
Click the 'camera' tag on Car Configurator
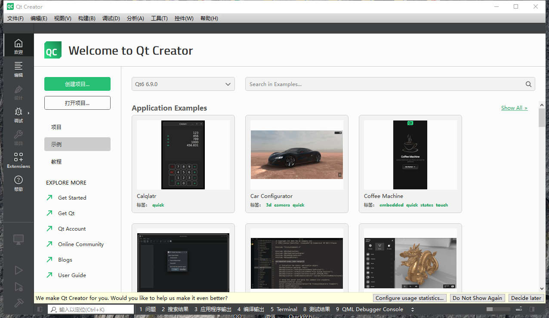(x=282, y=205)
